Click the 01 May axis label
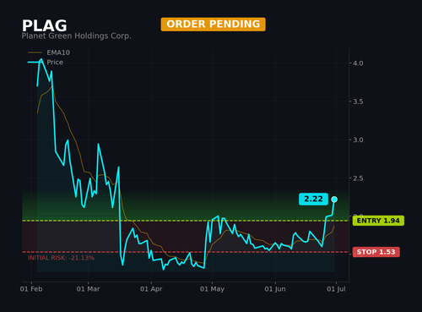Image resolution: width=422 pixels, height=312 pixels. pos(212,289)
